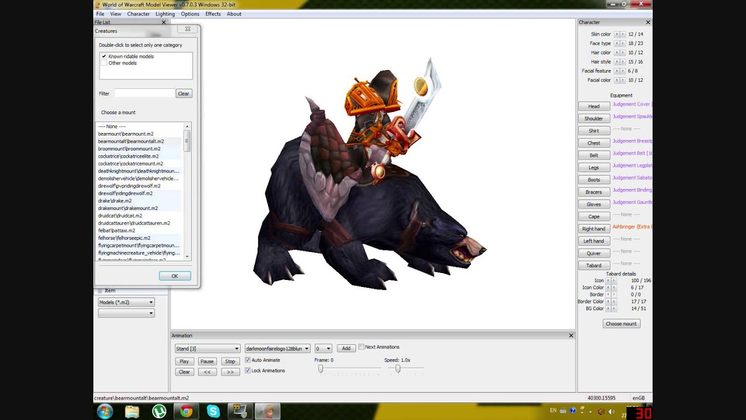Screen dimensions: 746x420
Task: Click previous Facial color arrow
Action: [x=617, y=80]
